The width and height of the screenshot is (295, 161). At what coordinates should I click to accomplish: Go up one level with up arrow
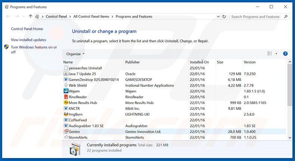[31, 16]
